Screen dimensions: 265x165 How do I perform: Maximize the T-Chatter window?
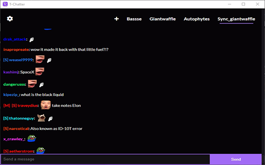[243, 4]
